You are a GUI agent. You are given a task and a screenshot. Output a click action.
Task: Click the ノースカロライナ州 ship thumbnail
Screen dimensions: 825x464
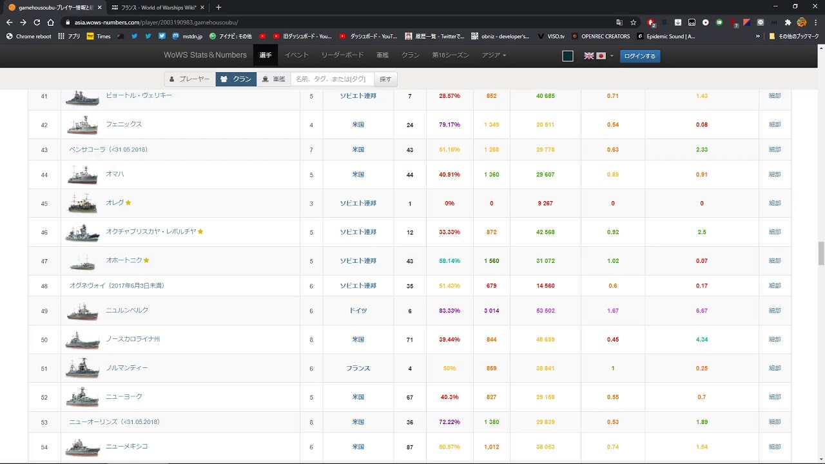click(82, 340)
